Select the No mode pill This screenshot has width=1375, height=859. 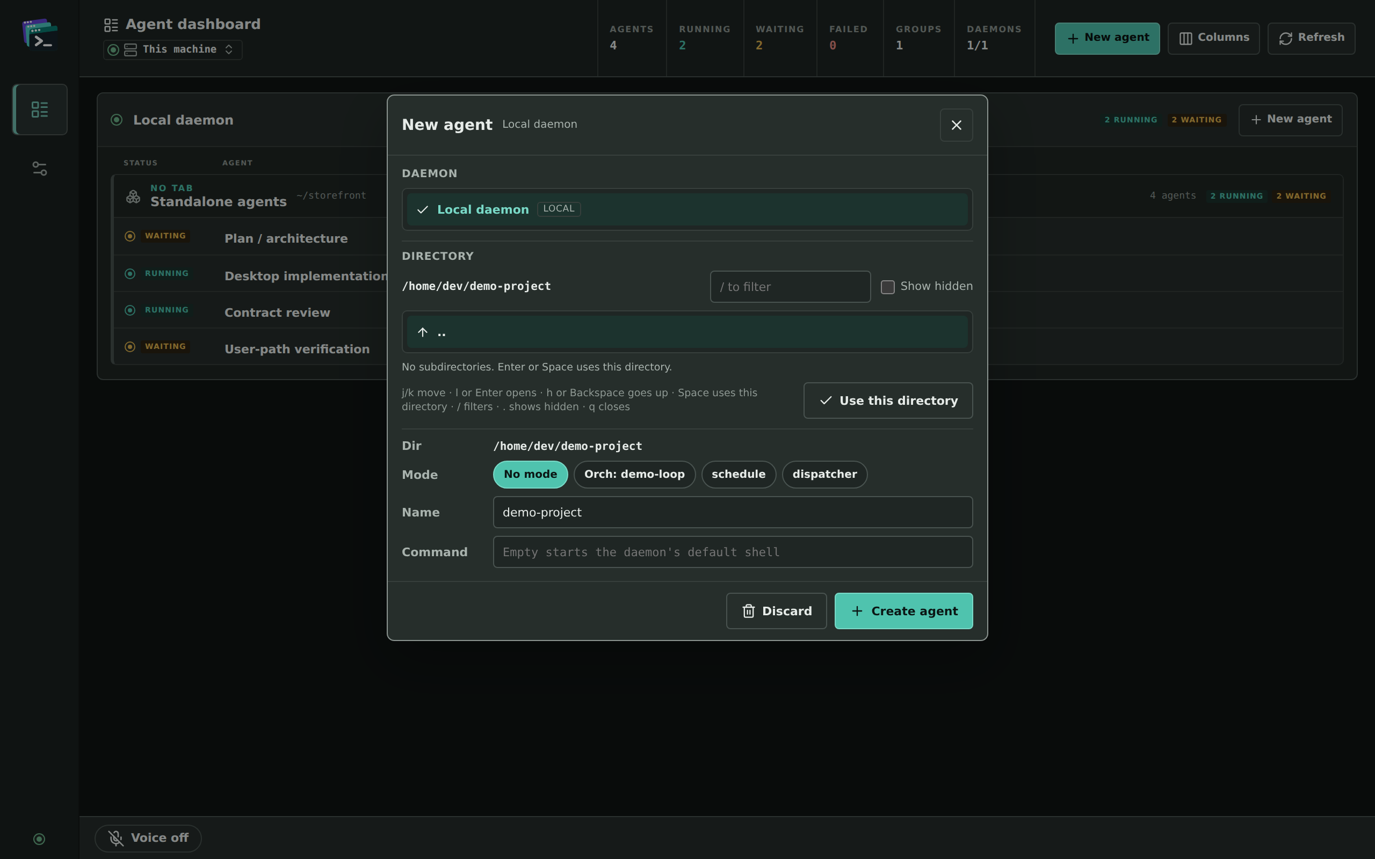tap(530, 475)
